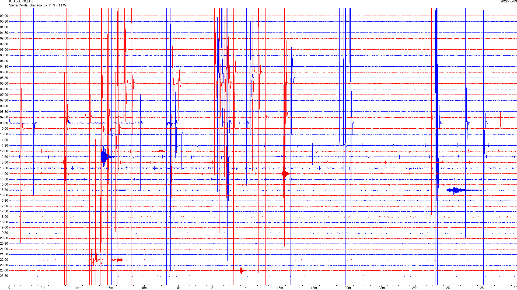This screenshot has height=290, width=517.
Task: Click the 24m tick on time axis
Action: click(415, 288)
